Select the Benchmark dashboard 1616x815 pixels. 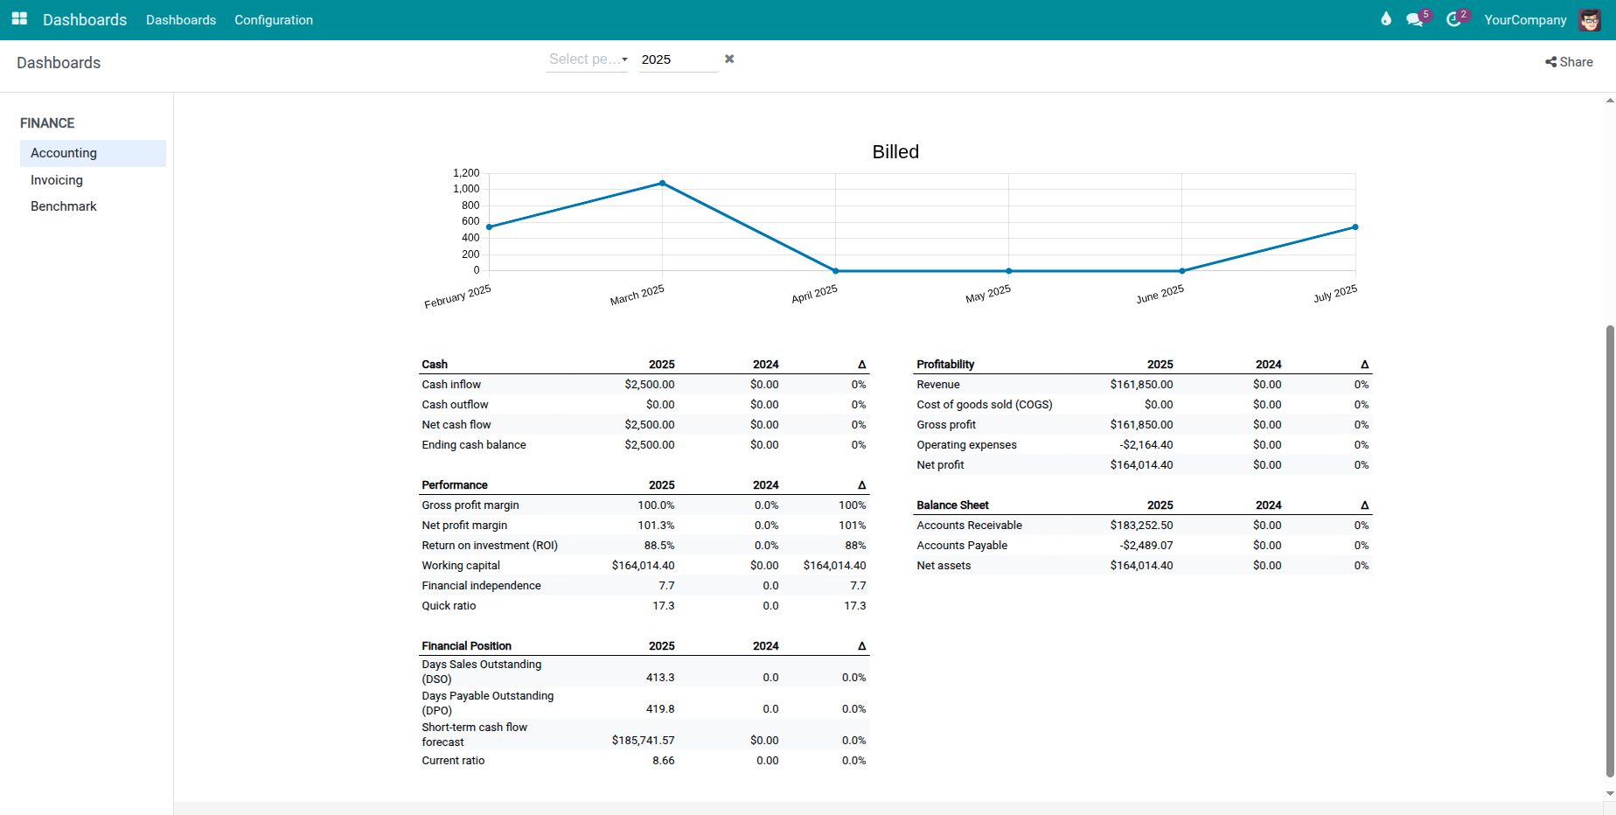tap(63, 205)
